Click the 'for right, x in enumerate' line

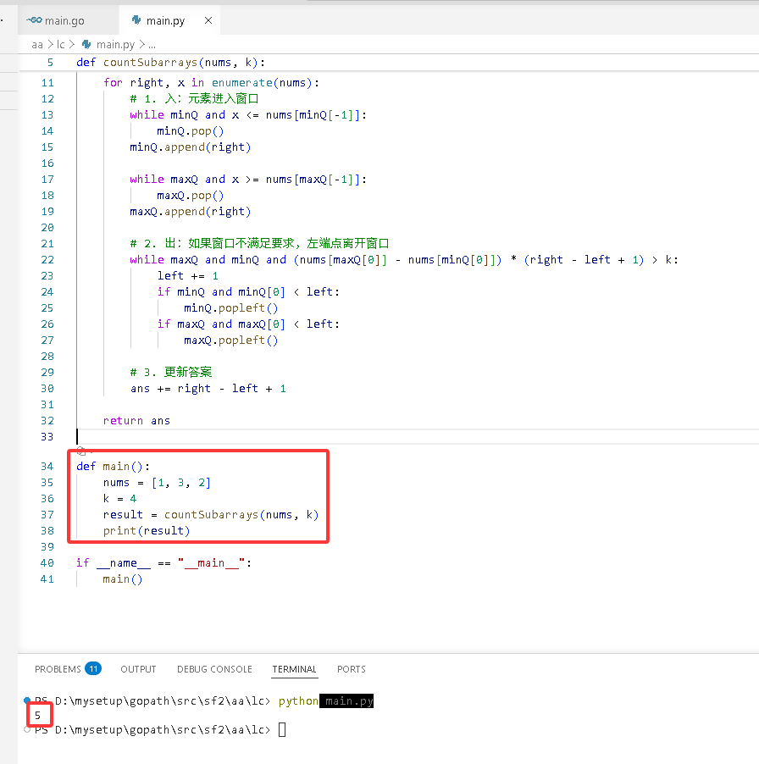pos(212,83)
